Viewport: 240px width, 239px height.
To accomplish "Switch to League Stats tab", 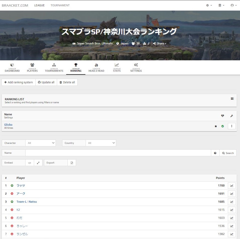I will (x=117, y=68).
